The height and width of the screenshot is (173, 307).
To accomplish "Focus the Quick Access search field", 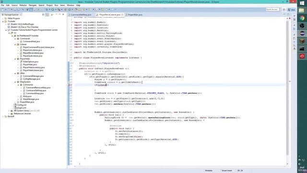I will 272,10.
